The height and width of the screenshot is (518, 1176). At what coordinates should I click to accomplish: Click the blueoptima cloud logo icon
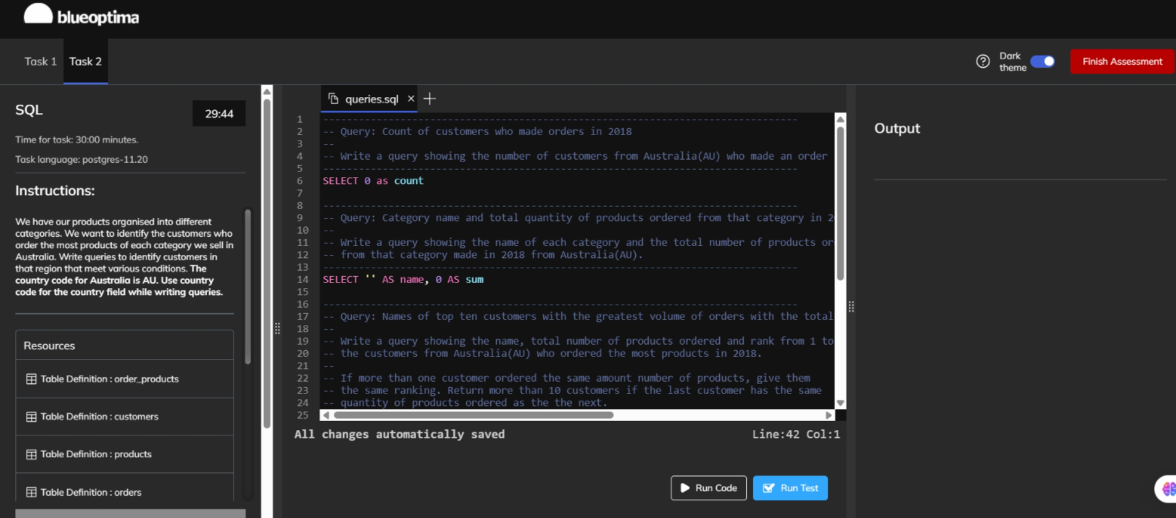coord(38,14)
